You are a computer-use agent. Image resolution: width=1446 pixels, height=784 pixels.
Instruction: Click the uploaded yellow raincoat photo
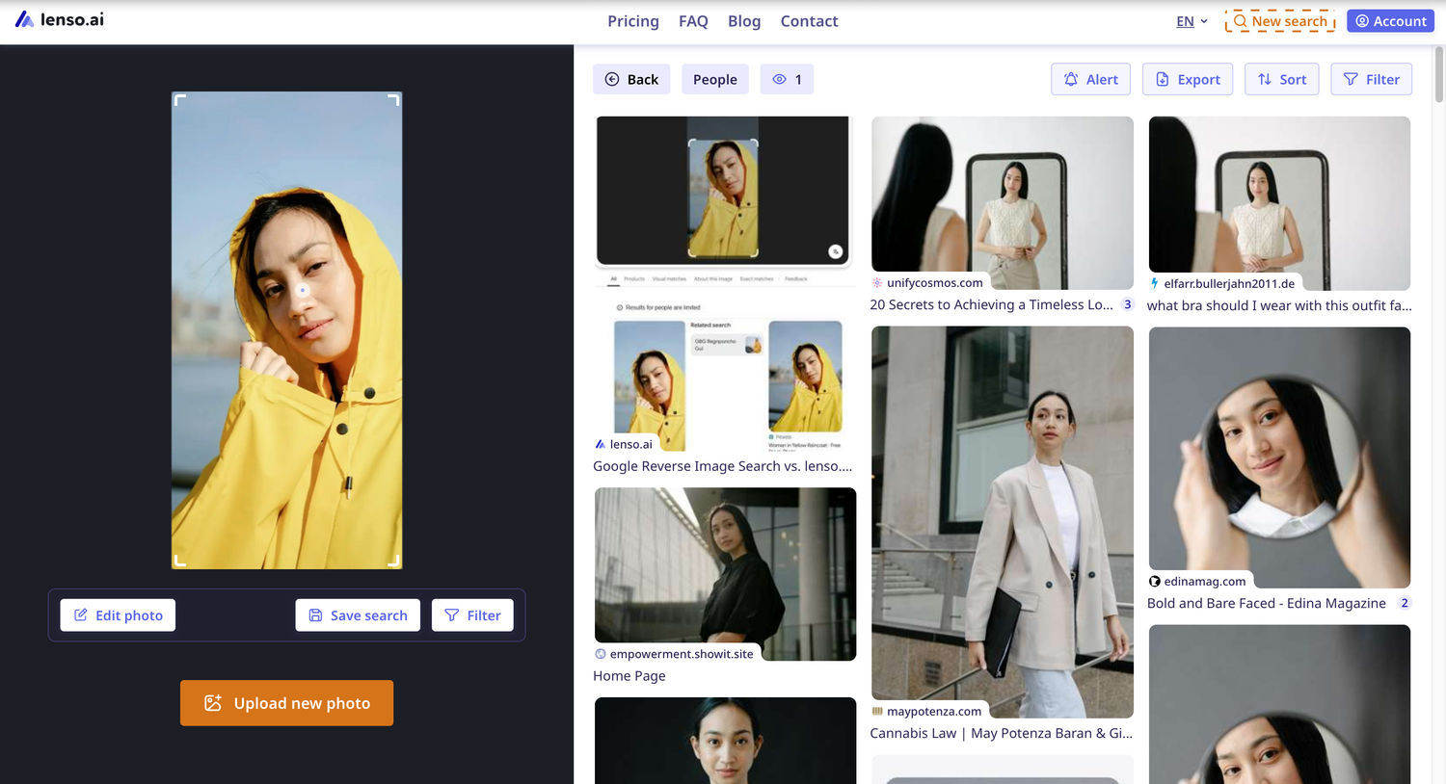[x=286, y=330]
